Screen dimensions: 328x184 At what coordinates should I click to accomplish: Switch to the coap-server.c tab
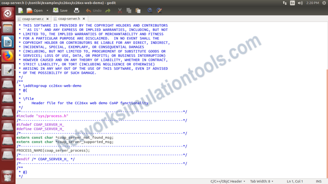tap(33, 19)
